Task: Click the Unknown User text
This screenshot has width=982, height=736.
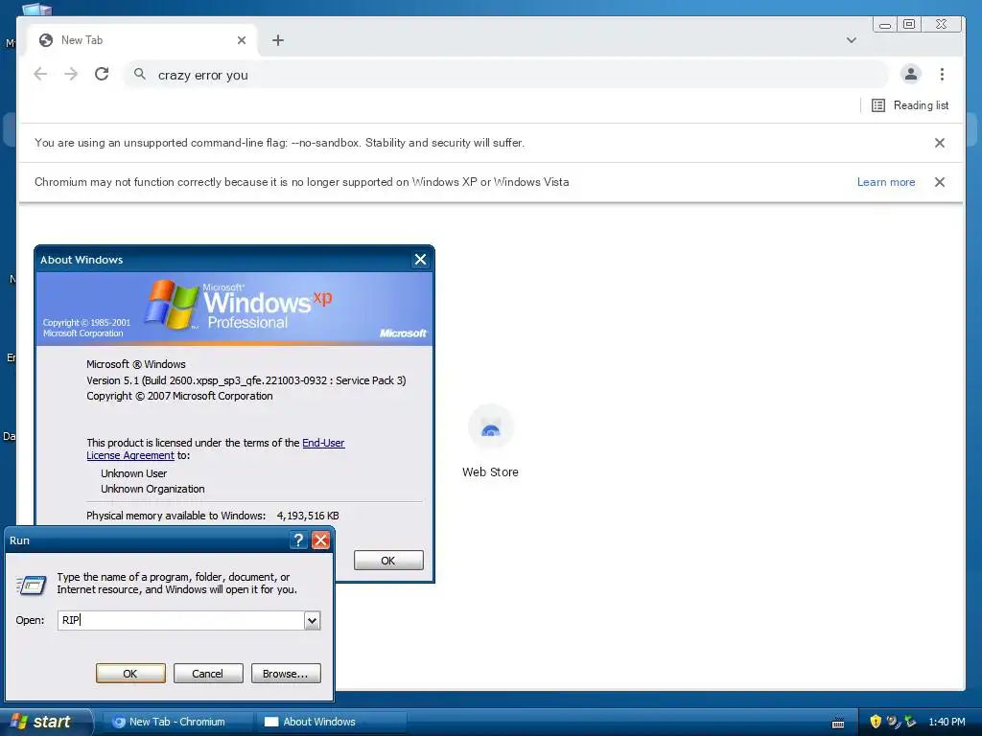Action: click(134, 473)
